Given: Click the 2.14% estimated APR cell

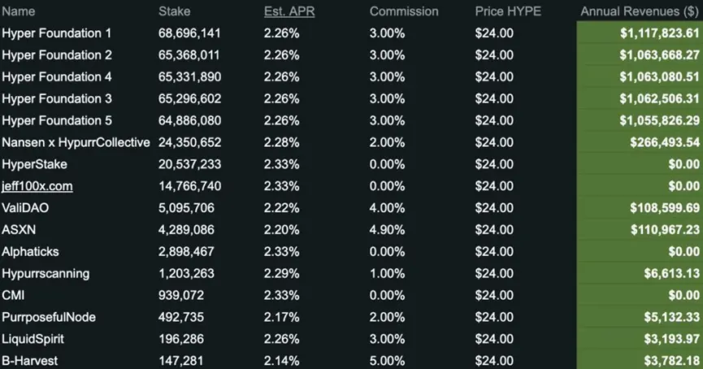Looking at the screenshot, I should [281, 361].
